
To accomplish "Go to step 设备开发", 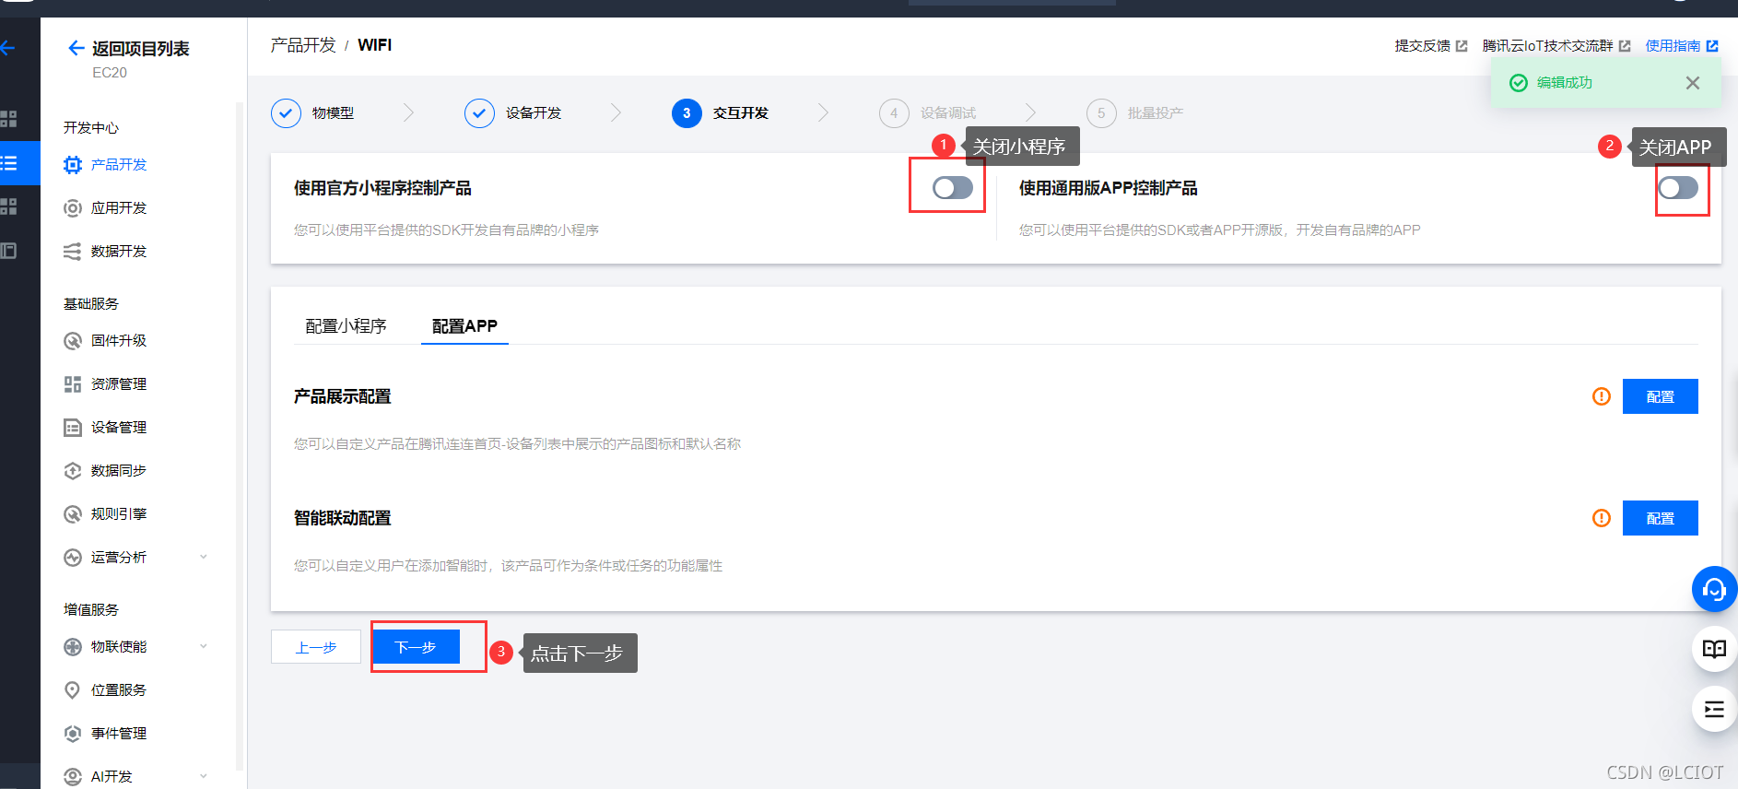I will [x=512, y=113].
